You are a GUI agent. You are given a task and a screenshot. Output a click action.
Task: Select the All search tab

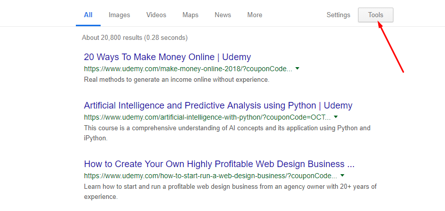(88, 15)
